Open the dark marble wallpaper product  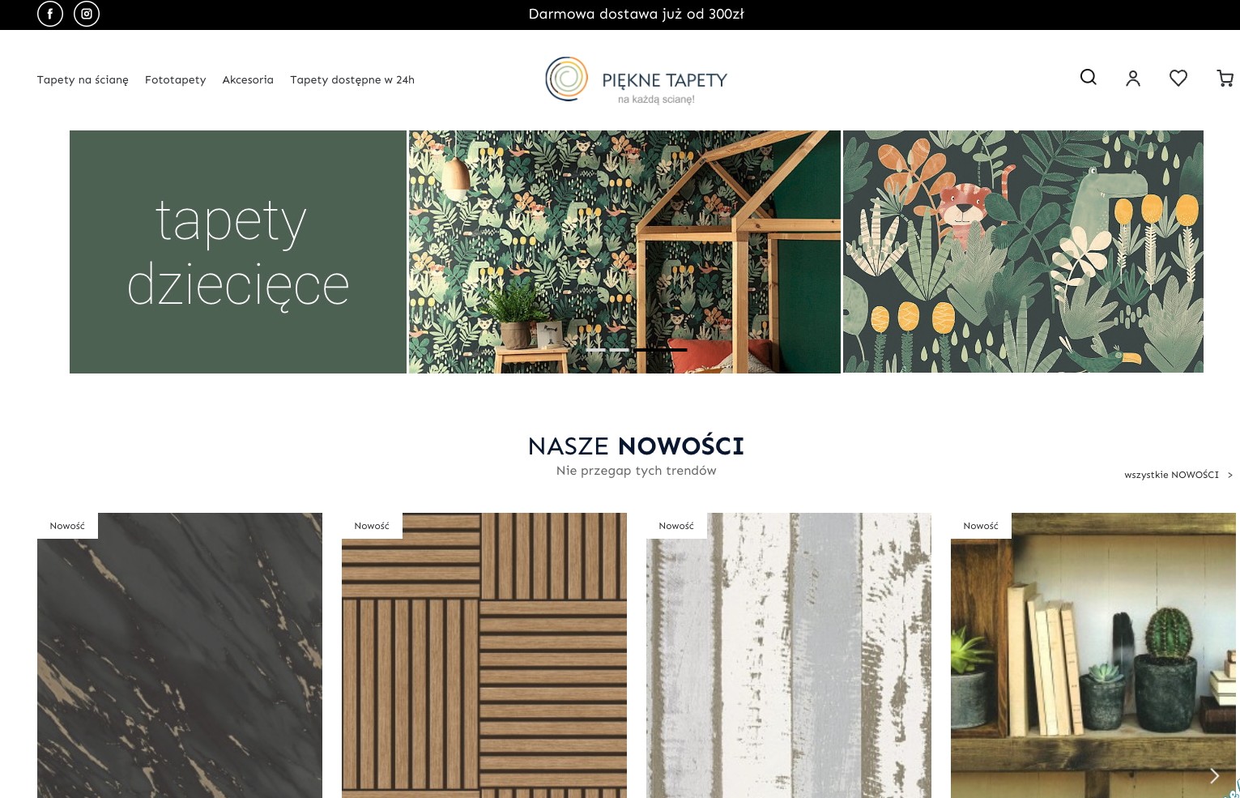(x=180, y=655)
